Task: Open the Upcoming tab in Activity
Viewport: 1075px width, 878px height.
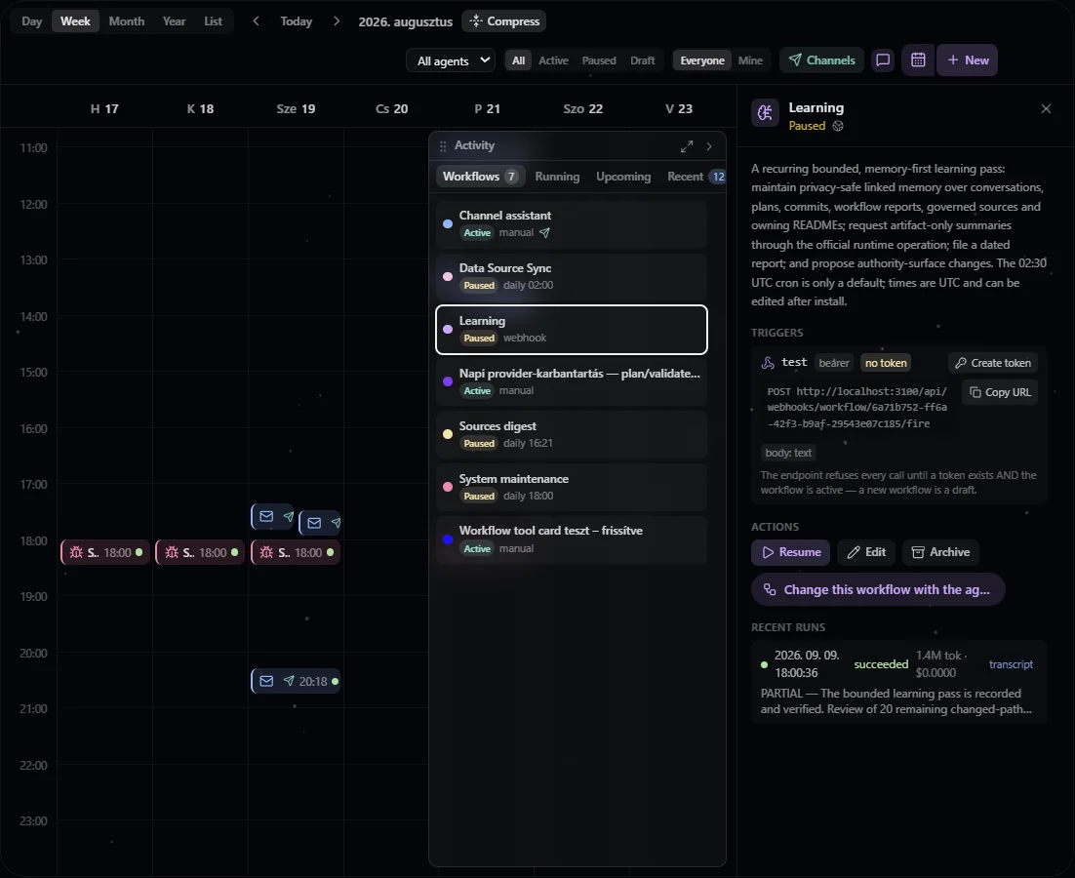Action: coord(623,177)
